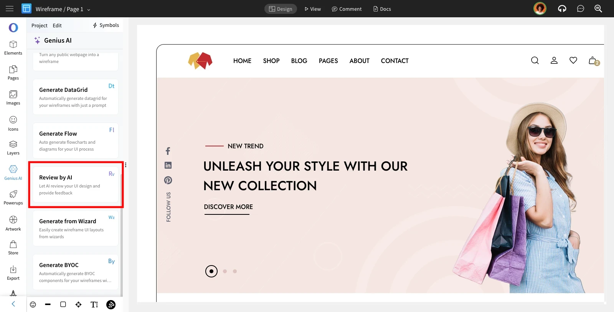
Task: Select the rectangle shape tool
Action: [63, 304]
